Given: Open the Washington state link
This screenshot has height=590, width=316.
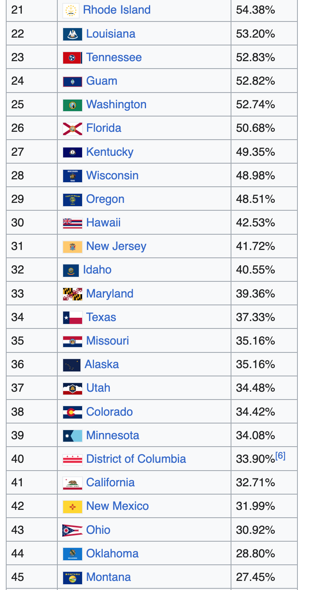Looking at the screenshot, I should pos(116,105).
